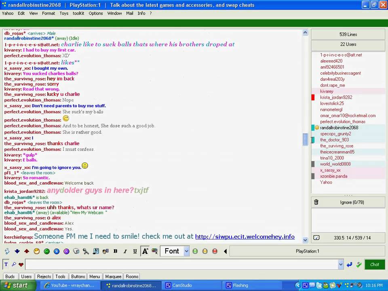This screenshot has height=291, width=388.
Task: Click the network connection tray icon
Action: pos(354,285)
